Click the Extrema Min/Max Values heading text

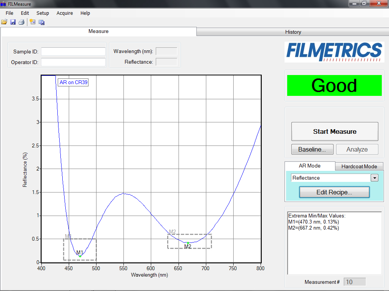coord(317,216)
